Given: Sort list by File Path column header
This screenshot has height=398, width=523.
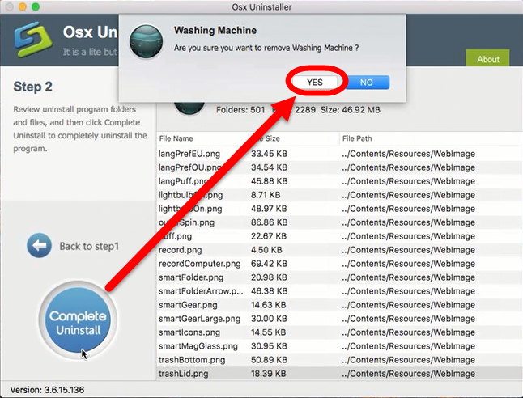Looking at the screenshot, I should tap(359, 138).
